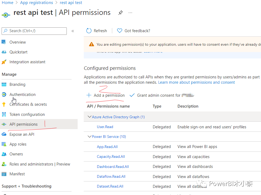Click Grant admin consent button
Image resolution: width=261 pixels, height=195 pixels.
(x=162, y=95)
